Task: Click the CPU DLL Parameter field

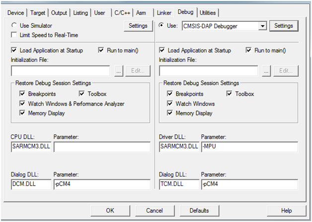Action: (x=101, y=147)
